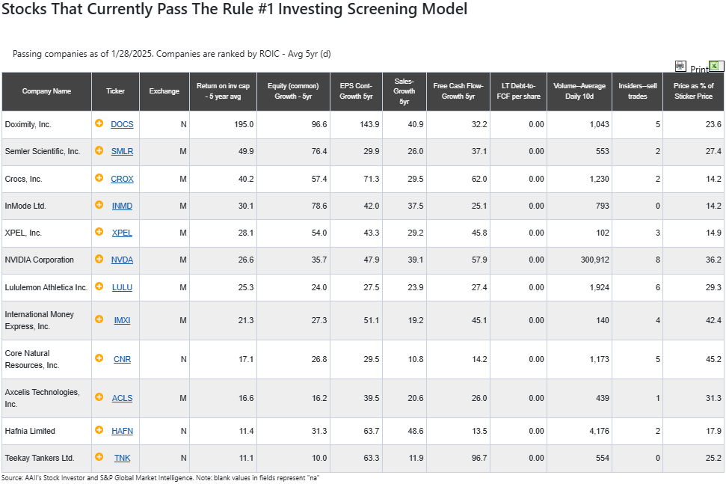This screenshot has height=484, width=726.
Task: Click the plus icon beside the TNK ticker
Action: click(99, 456)
